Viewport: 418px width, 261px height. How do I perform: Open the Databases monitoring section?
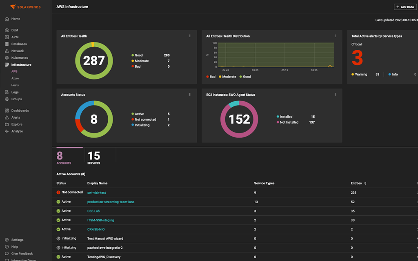(19, 44)
